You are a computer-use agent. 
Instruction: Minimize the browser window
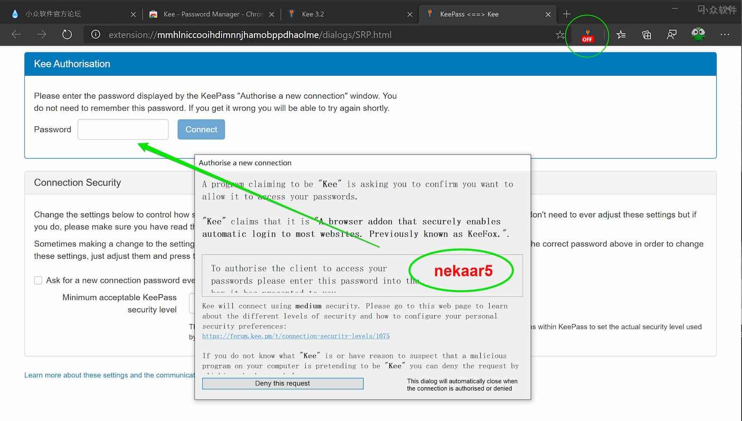(675, 9)
